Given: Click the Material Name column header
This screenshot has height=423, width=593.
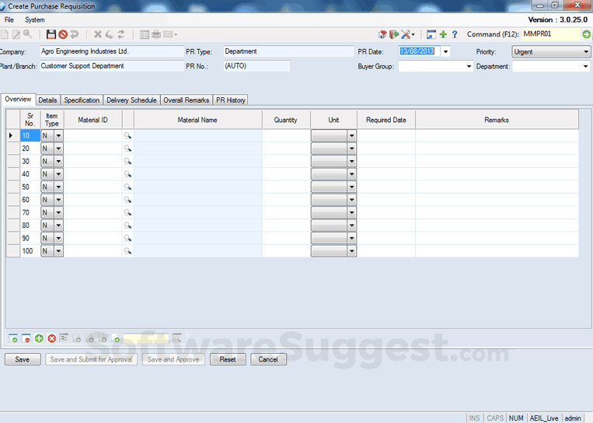Looking at the screenshot, I should tap(197, 120).
